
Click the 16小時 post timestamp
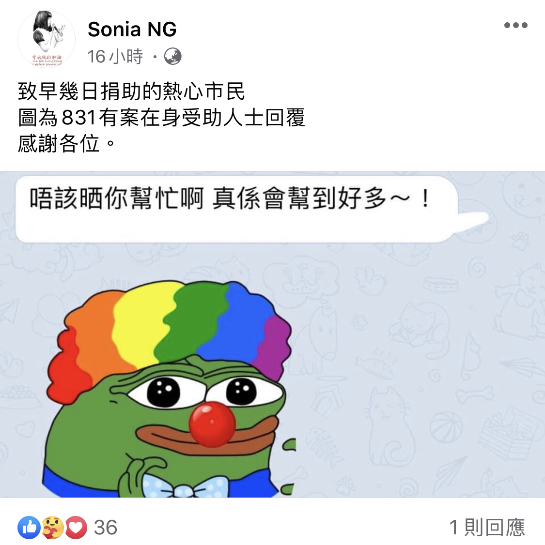(x=115, y=56)
